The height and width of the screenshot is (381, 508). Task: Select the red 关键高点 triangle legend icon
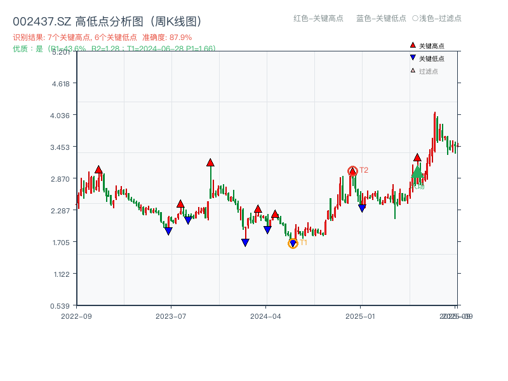pos(411,44)
